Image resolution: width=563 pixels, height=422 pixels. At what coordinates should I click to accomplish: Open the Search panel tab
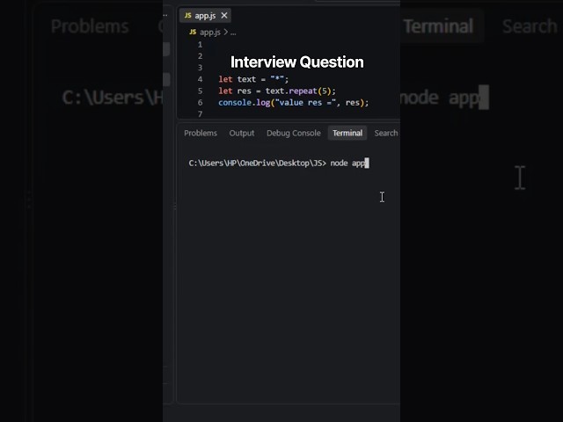[386, 133]
